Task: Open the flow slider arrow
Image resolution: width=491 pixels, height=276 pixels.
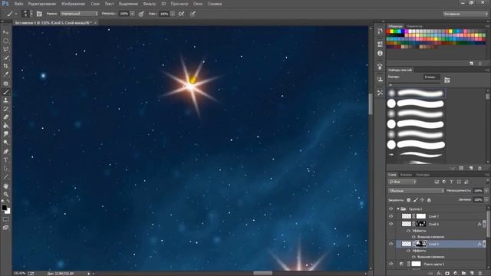Action: point(173,14)
